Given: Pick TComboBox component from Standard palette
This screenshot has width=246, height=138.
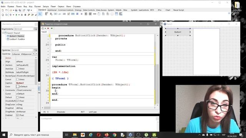Looking at the screenshot, I should (x=90, y=14).
